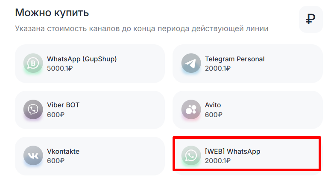Click the Telegram Personal paper plane icon

pyautogui.click(x=190, y=64)
